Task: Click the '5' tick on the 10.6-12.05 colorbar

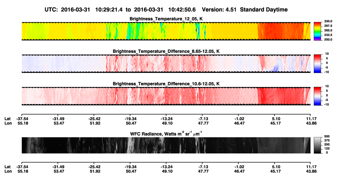Action: click(x=327, y=91)
